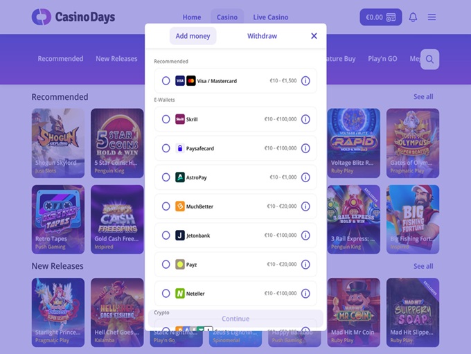This screenshot has width=471, height=354.
Task: Open the €0.00 balance wallet button
Action: tap(380, 17)
